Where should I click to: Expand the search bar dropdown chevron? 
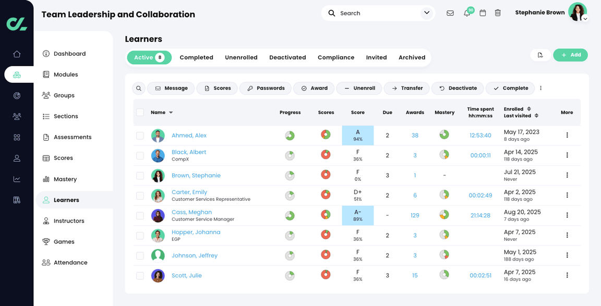(x=427, y=13)
